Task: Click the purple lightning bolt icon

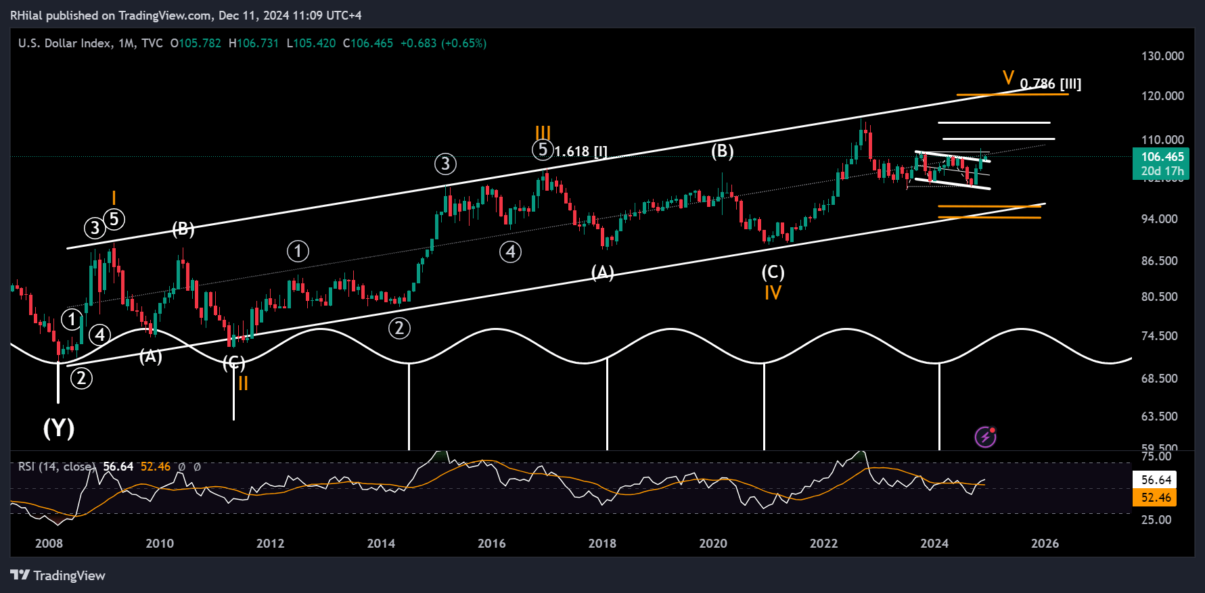Action: click(x=985, y=437)
